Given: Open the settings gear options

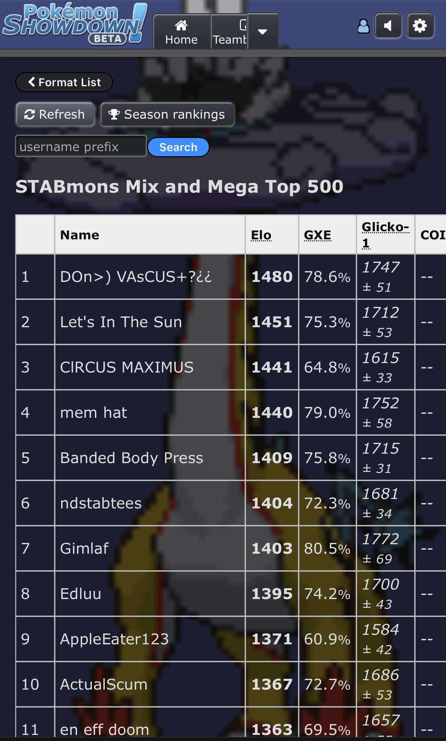Looking at the screenshot, I should (x=420, y=26).
